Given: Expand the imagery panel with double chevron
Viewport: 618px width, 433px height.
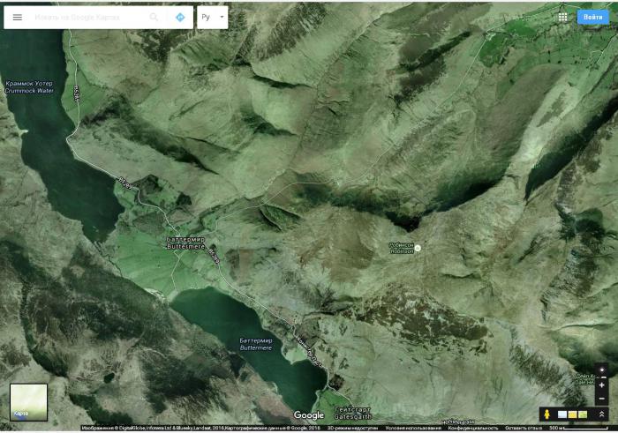Looking at the screenshot, I should (x=601, y=414).
